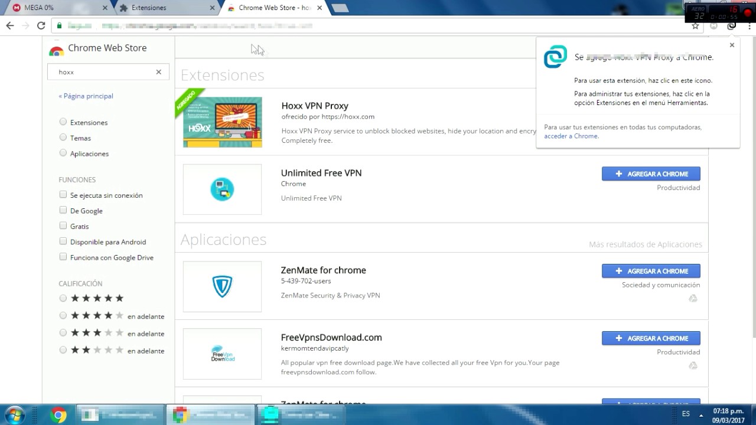Go to Página principal link

click(86, 96)
